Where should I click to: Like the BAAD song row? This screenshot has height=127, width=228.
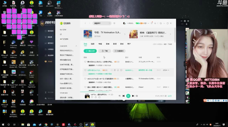(85, 62)
